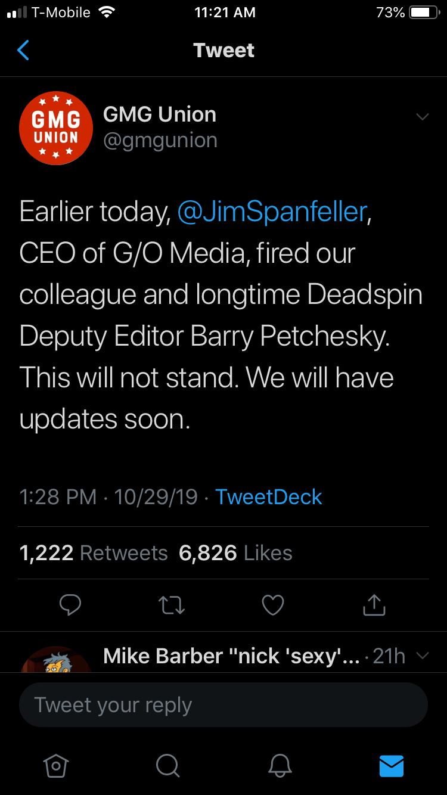The height and width of the screenshot is (795, 447).
Task: View the 1,222 Retweets list
Action: (x=94, y=553)
